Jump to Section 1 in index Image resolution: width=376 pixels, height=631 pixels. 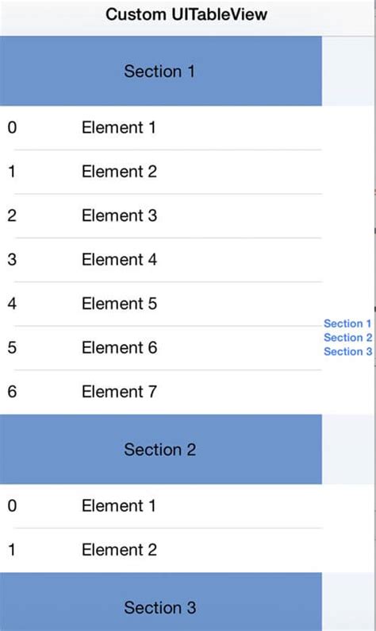[x=347, y=323]
